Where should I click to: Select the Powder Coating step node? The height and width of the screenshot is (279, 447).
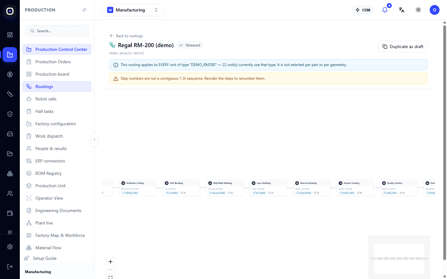pyautogui.click(x=355, y=188)
